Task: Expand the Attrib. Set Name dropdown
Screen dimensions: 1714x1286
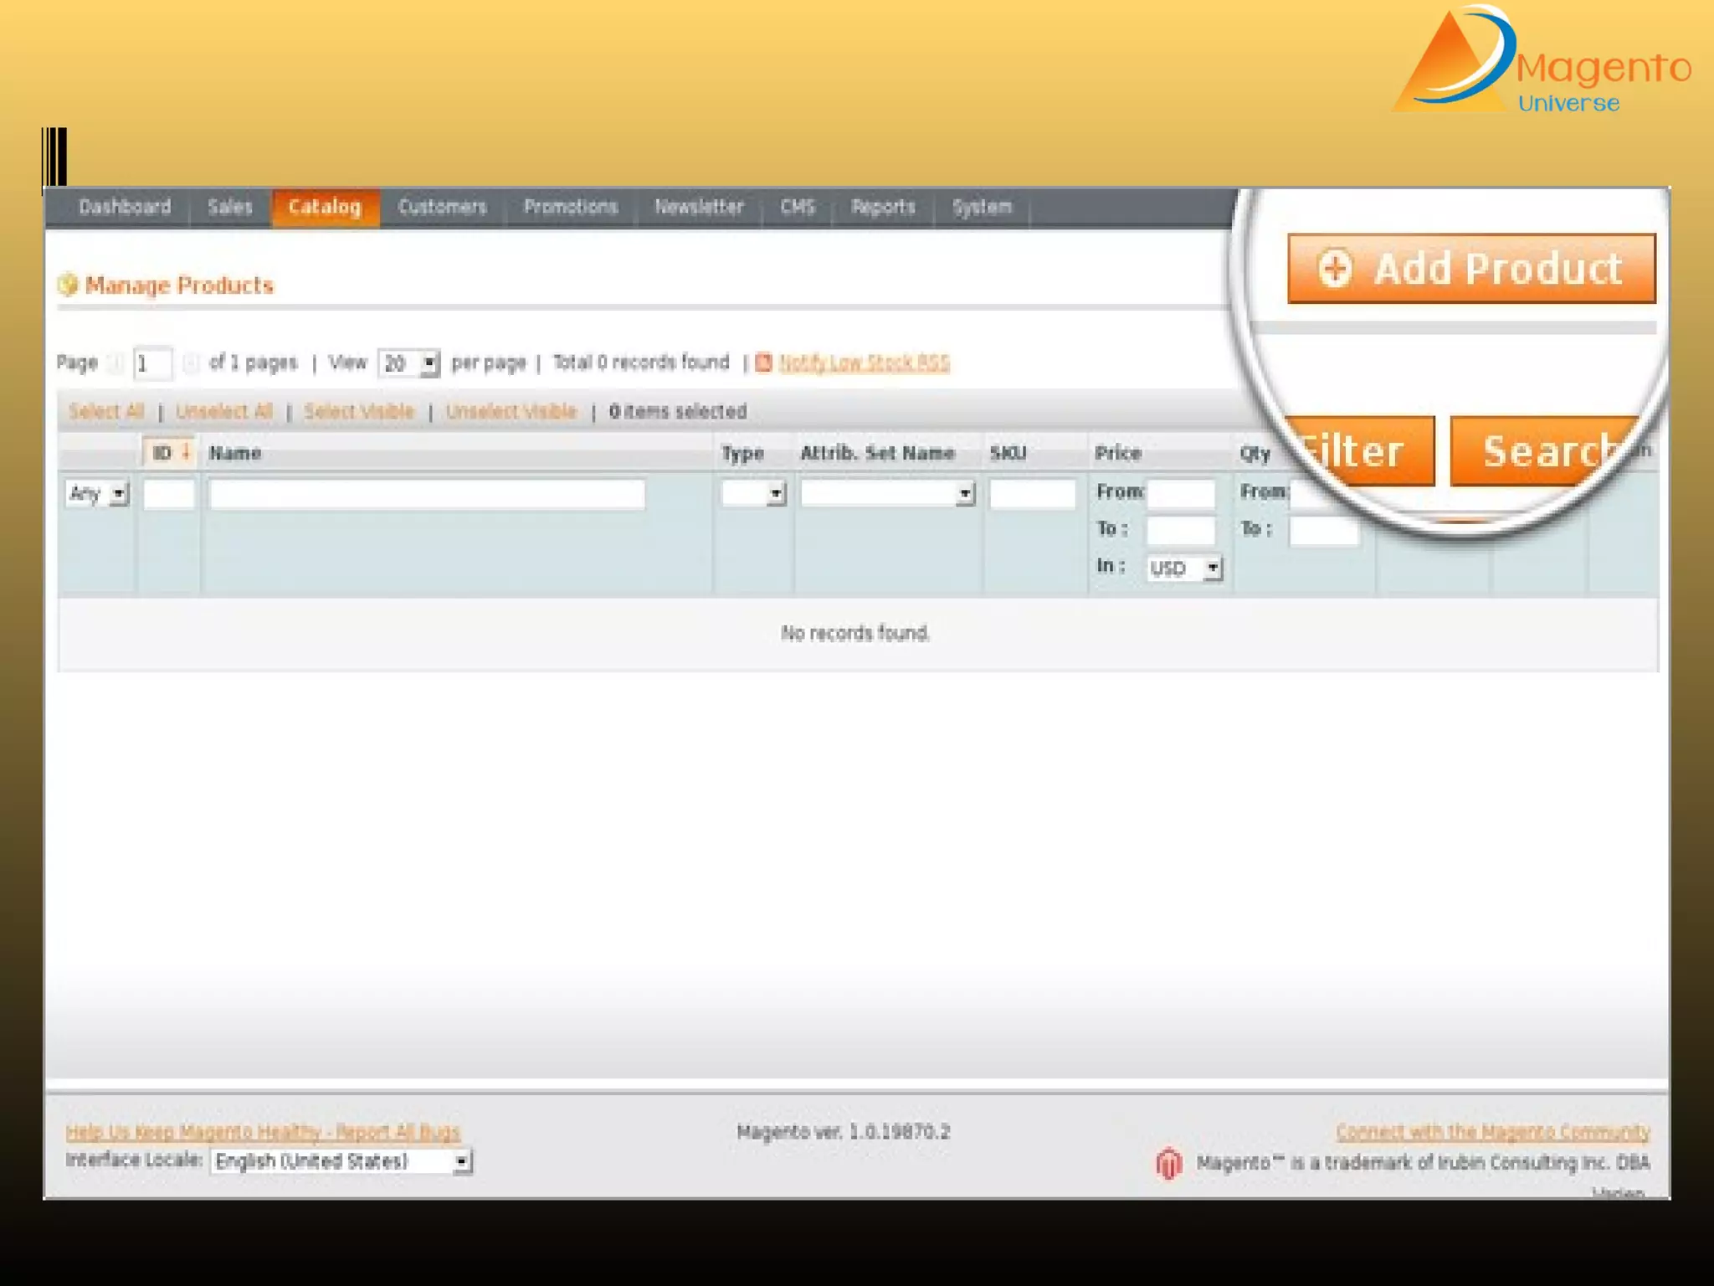Action: tap(887, 494)
